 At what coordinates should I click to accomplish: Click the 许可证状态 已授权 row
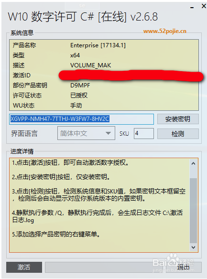[104, 96]
